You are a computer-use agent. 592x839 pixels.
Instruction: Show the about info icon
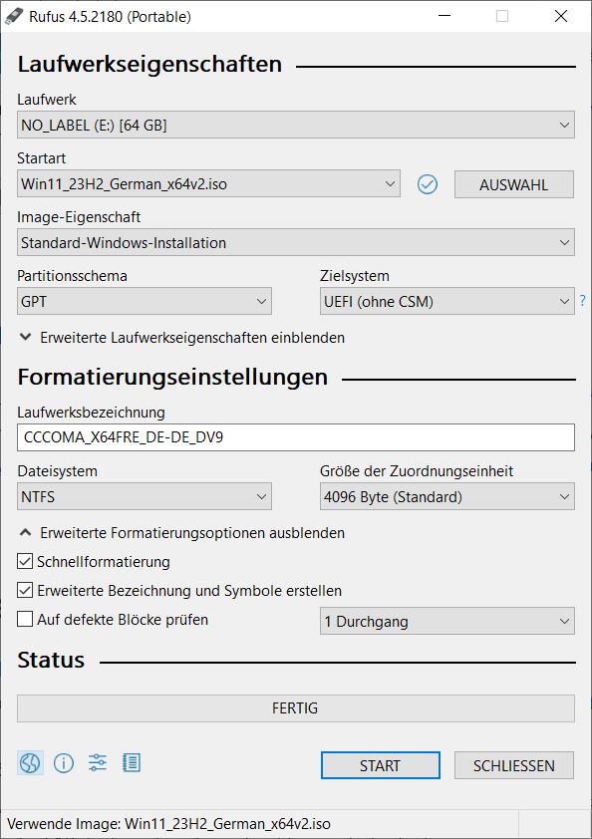pyautogui.click(x=64, y=762)
